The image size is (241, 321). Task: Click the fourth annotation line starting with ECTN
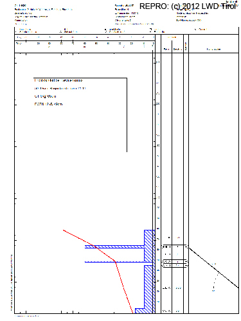point(48,104)
